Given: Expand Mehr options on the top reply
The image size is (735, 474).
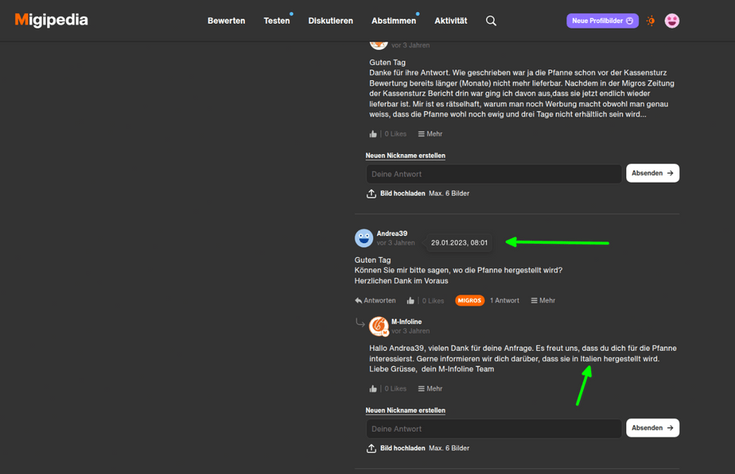Looking at the screenshot, I should (x=430, y=134).
